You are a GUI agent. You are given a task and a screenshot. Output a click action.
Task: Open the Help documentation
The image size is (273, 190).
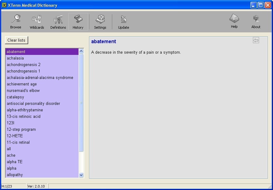[234, 21]
